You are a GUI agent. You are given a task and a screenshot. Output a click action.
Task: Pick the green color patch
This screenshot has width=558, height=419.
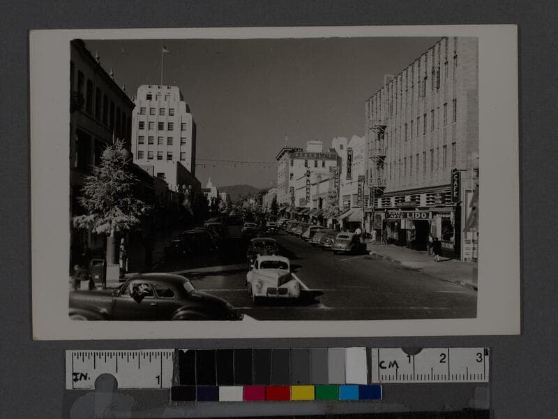pos(326,393)
